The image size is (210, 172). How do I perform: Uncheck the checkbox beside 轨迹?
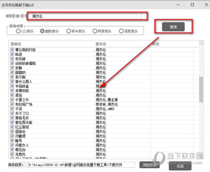click(12, 54)
